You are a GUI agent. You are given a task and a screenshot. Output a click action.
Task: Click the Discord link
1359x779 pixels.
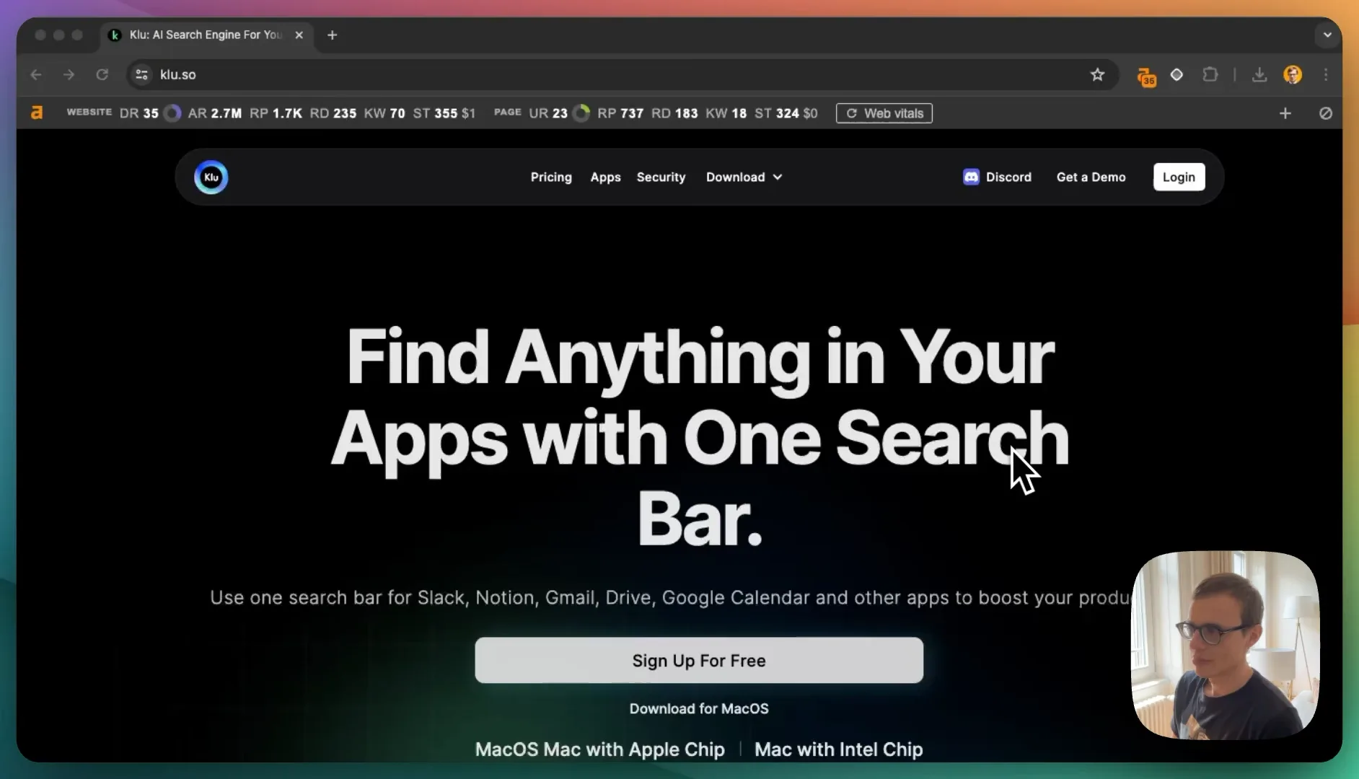(x=997, y=177)
